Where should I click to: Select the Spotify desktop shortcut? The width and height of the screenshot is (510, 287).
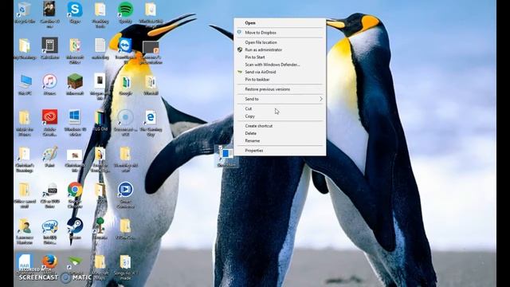(x=126, y=10)
